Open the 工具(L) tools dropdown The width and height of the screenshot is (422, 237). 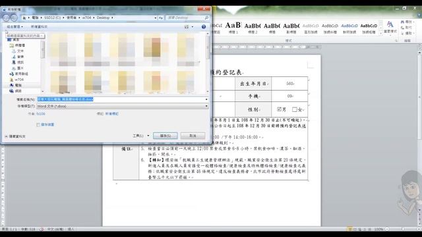(x=140, y=136)
